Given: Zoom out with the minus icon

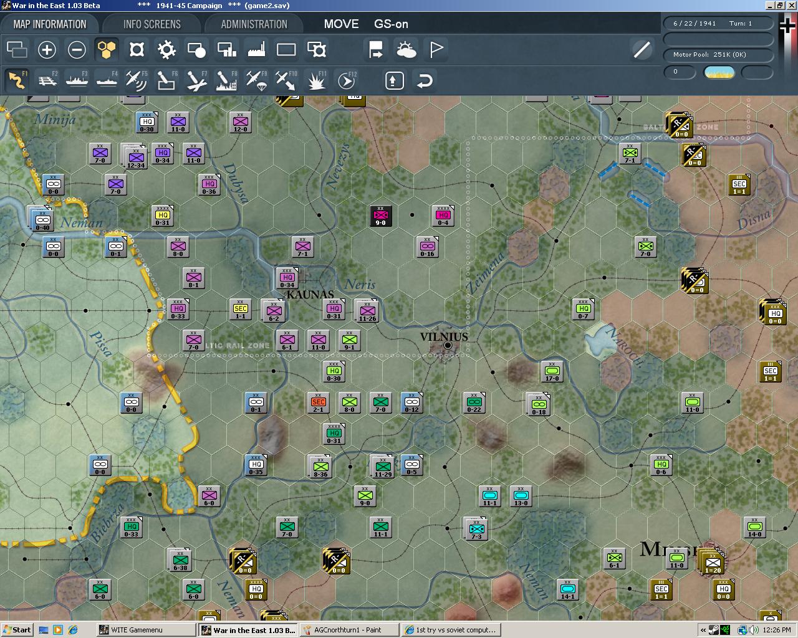Looking at the screenshot, I should point(77,49).
